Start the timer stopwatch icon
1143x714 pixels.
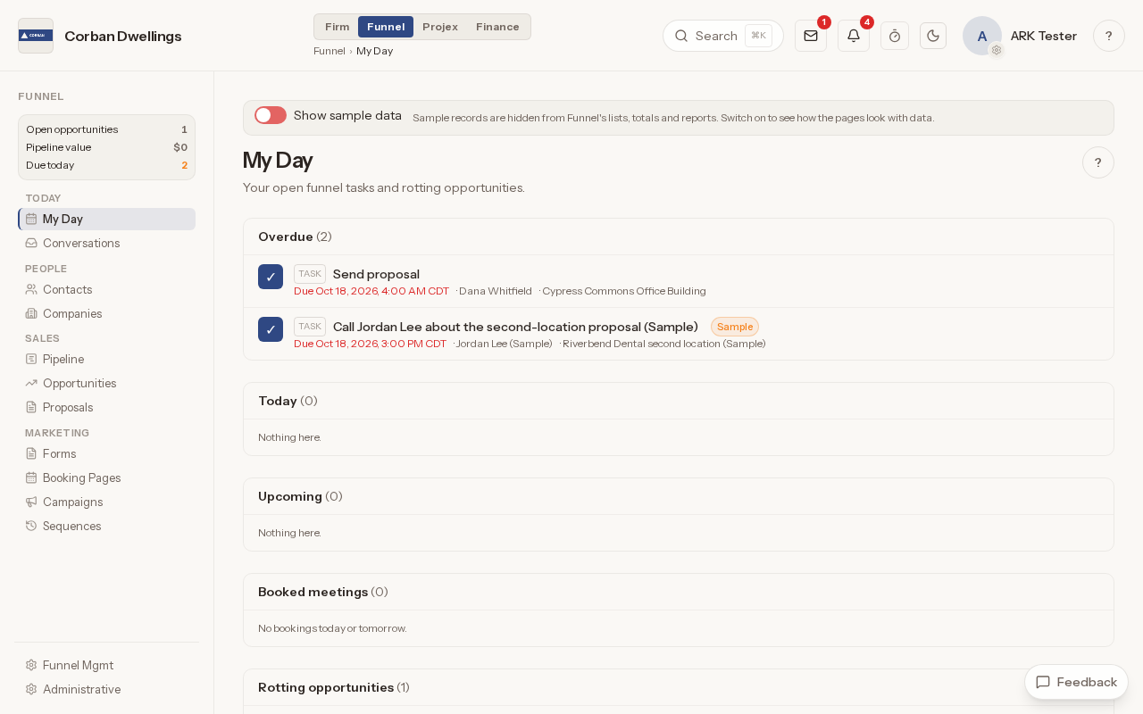(x=895, y=36)
